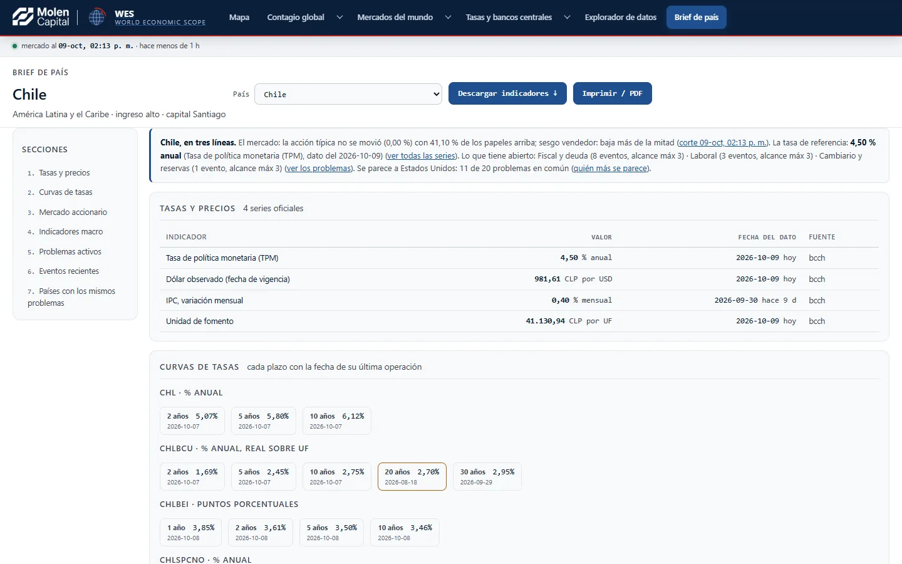902x564 pixels.
Task: Select the CHL 10 años 6,12% chip
Action: coord(337,420)
